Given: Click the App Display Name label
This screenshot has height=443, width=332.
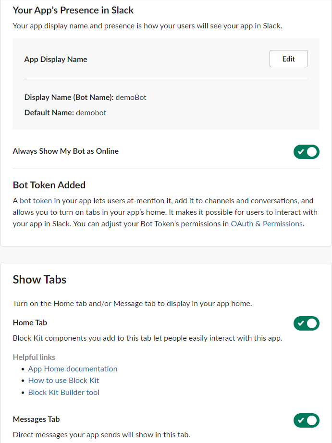Looking at the screenshot, I should coord(56,59).
